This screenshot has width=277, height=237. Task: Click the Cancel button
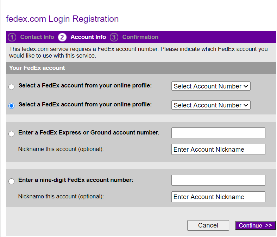pyautogui.click(x=208, y=225)
